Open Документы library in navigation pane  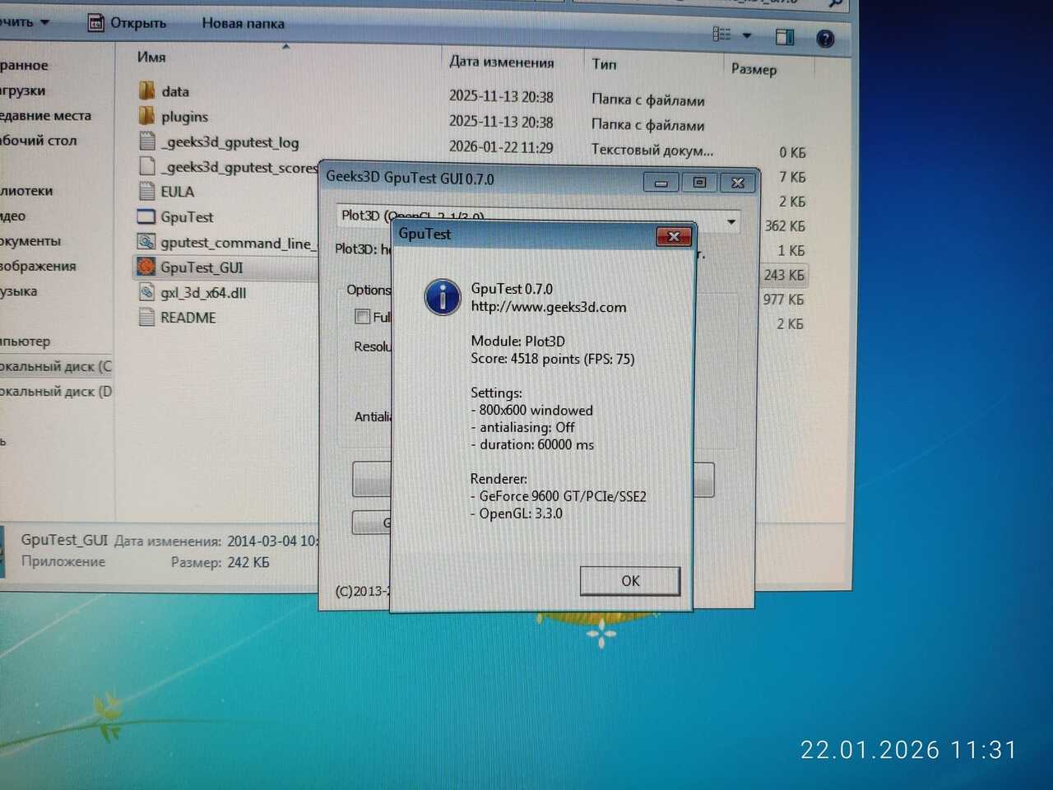pos(30,240)
